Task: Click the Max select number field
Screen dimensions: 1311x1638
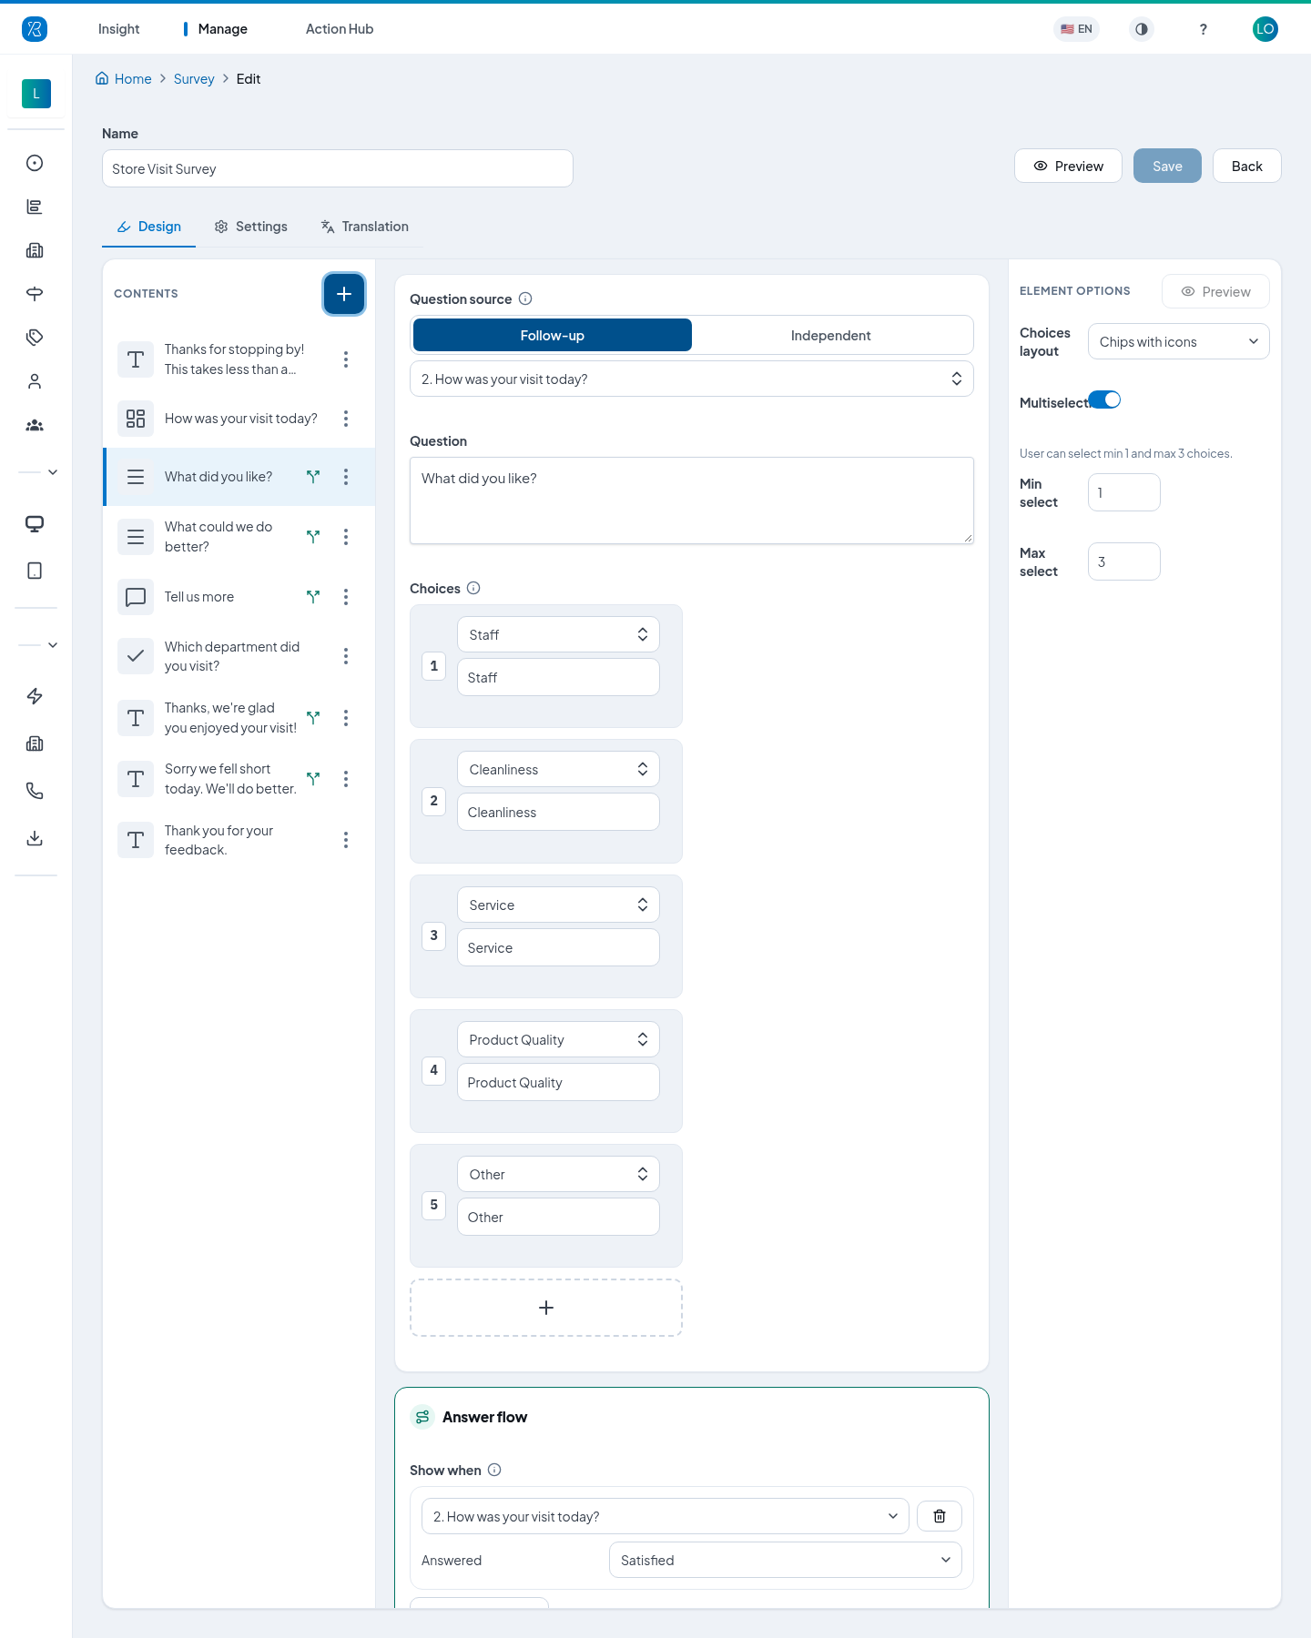Action: [x=1124, y=561]
